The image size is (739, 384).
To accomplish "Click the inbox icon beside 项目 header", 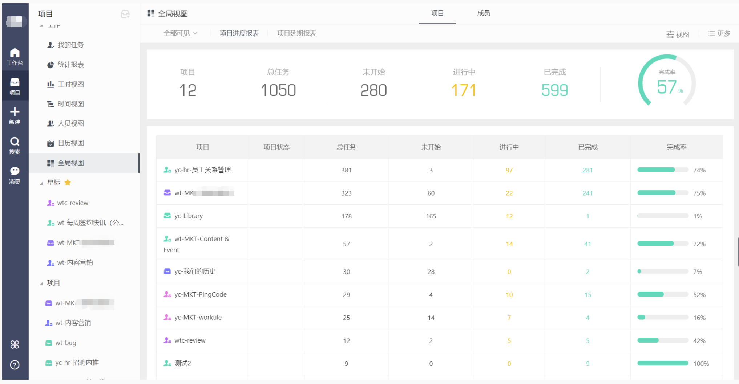I will [x=125, y=14].
